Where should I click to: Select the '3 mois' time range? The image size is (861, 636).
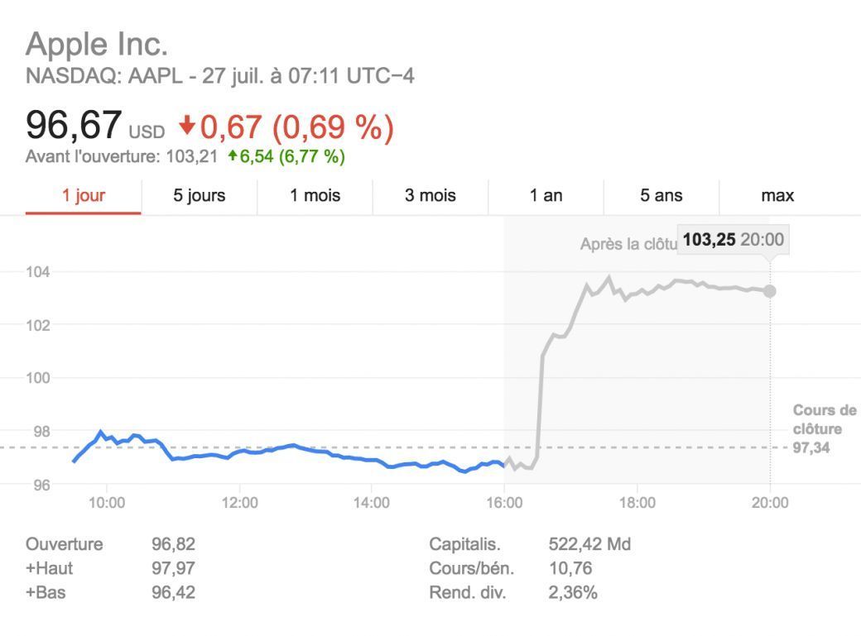pos(429,196)
